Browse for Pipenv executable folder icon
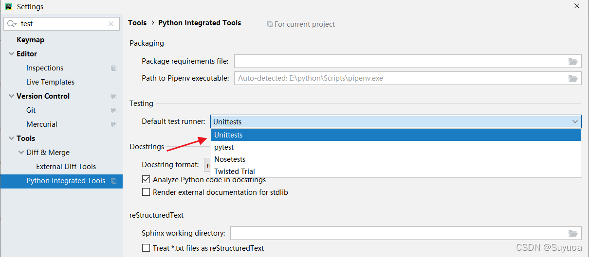Image resolution: width=589 pixels, height=257 pixels. 573,78
